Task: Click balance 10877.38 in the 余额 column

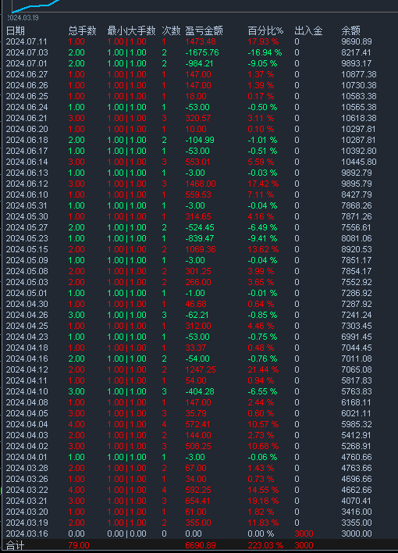Action: pyautogui.click(x=359, y=74)
